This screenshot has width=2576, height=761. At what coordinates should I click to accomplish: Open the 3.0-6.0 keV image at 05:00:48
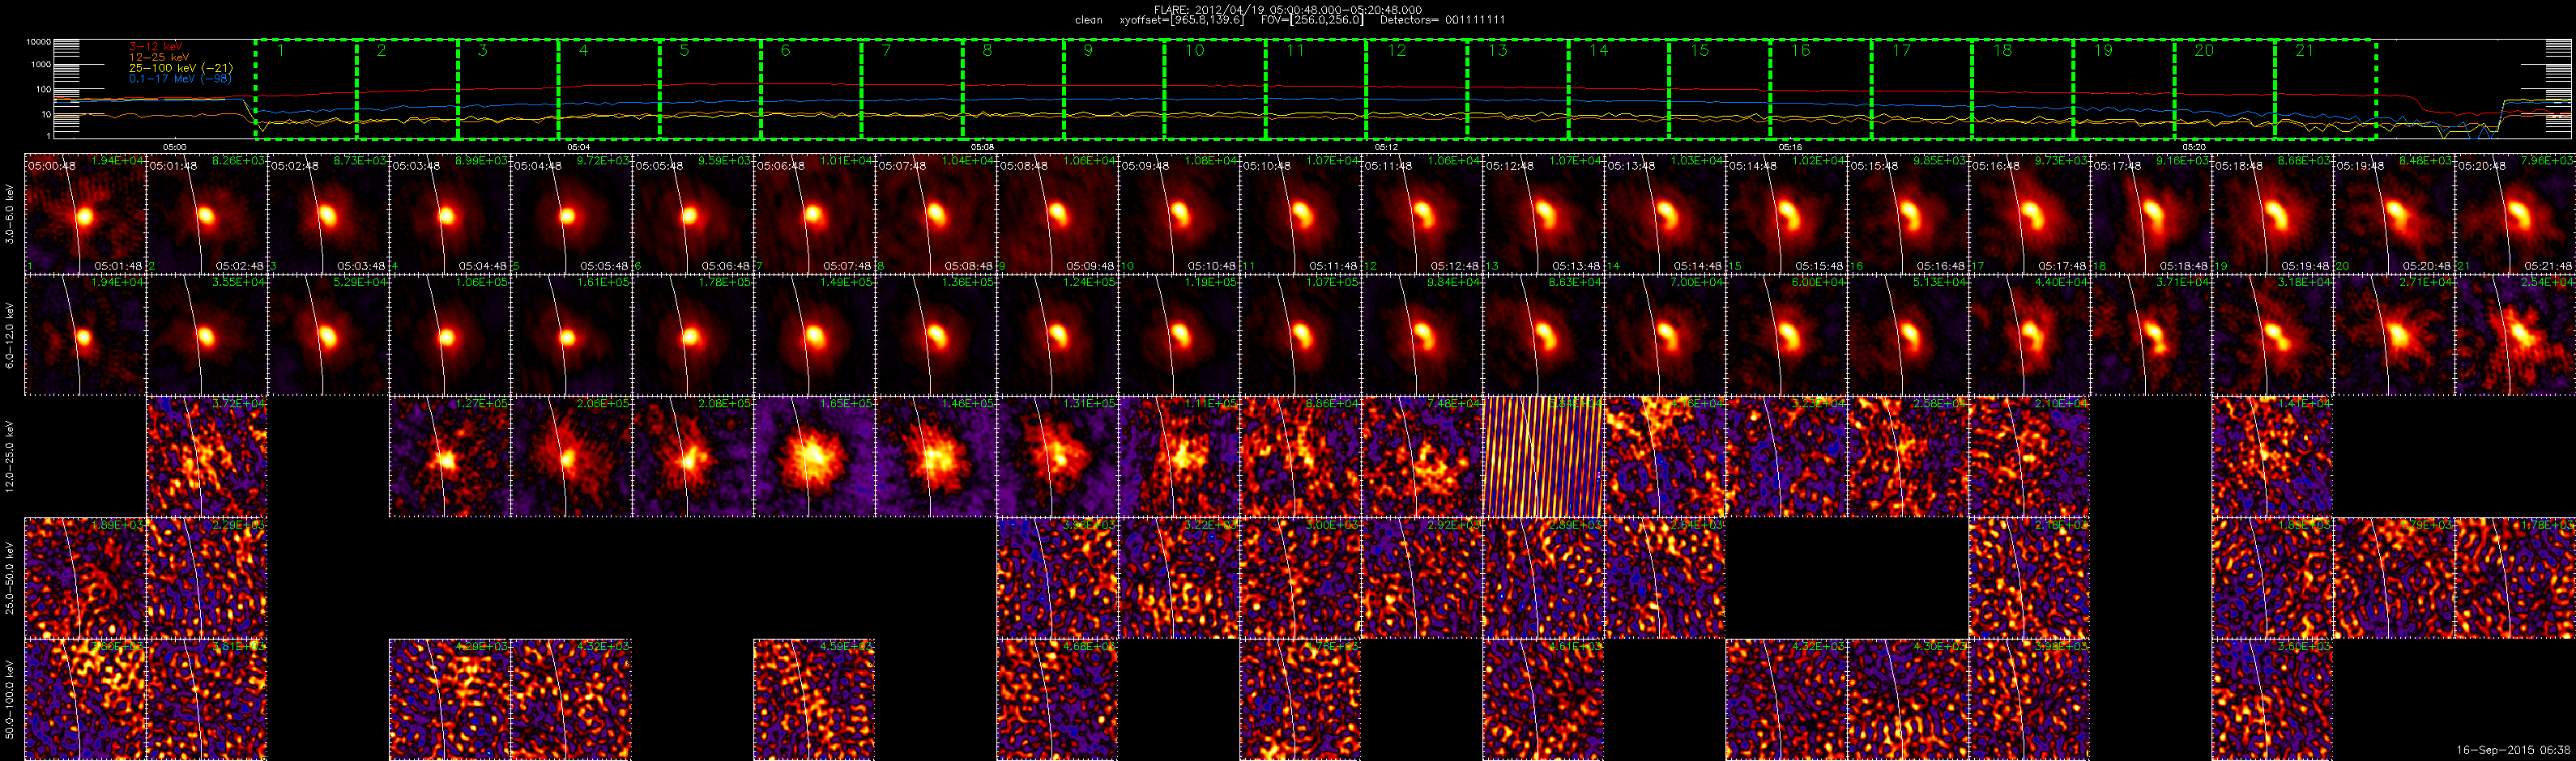[x=85, y=214]
